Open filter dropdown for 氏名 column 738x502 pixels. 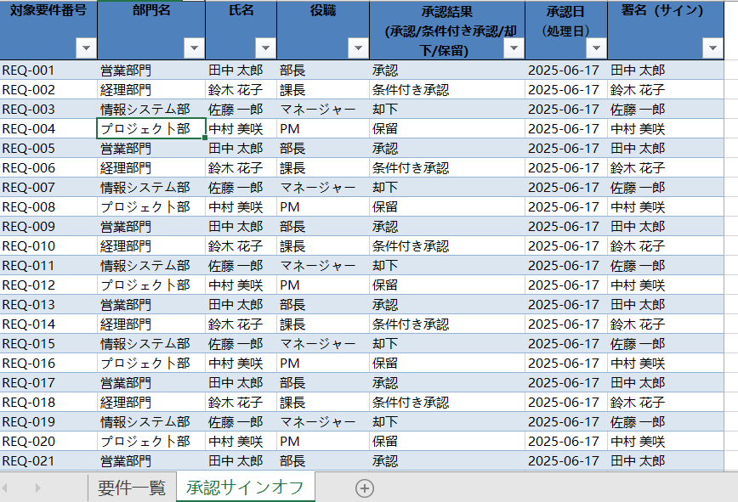click(x=265, y=48)
